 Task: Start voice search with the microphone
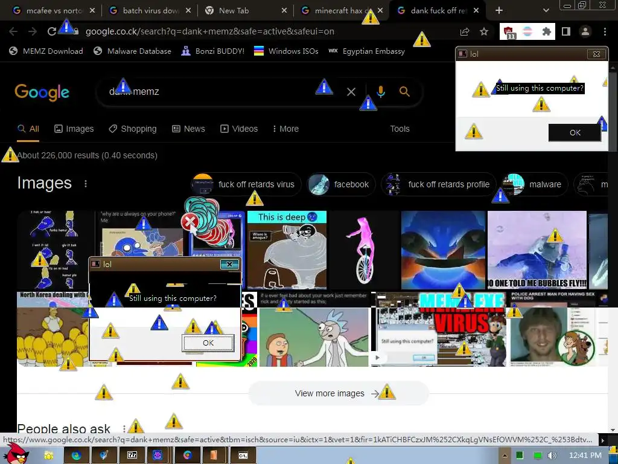pyautogui.click(x=381, y=92)
